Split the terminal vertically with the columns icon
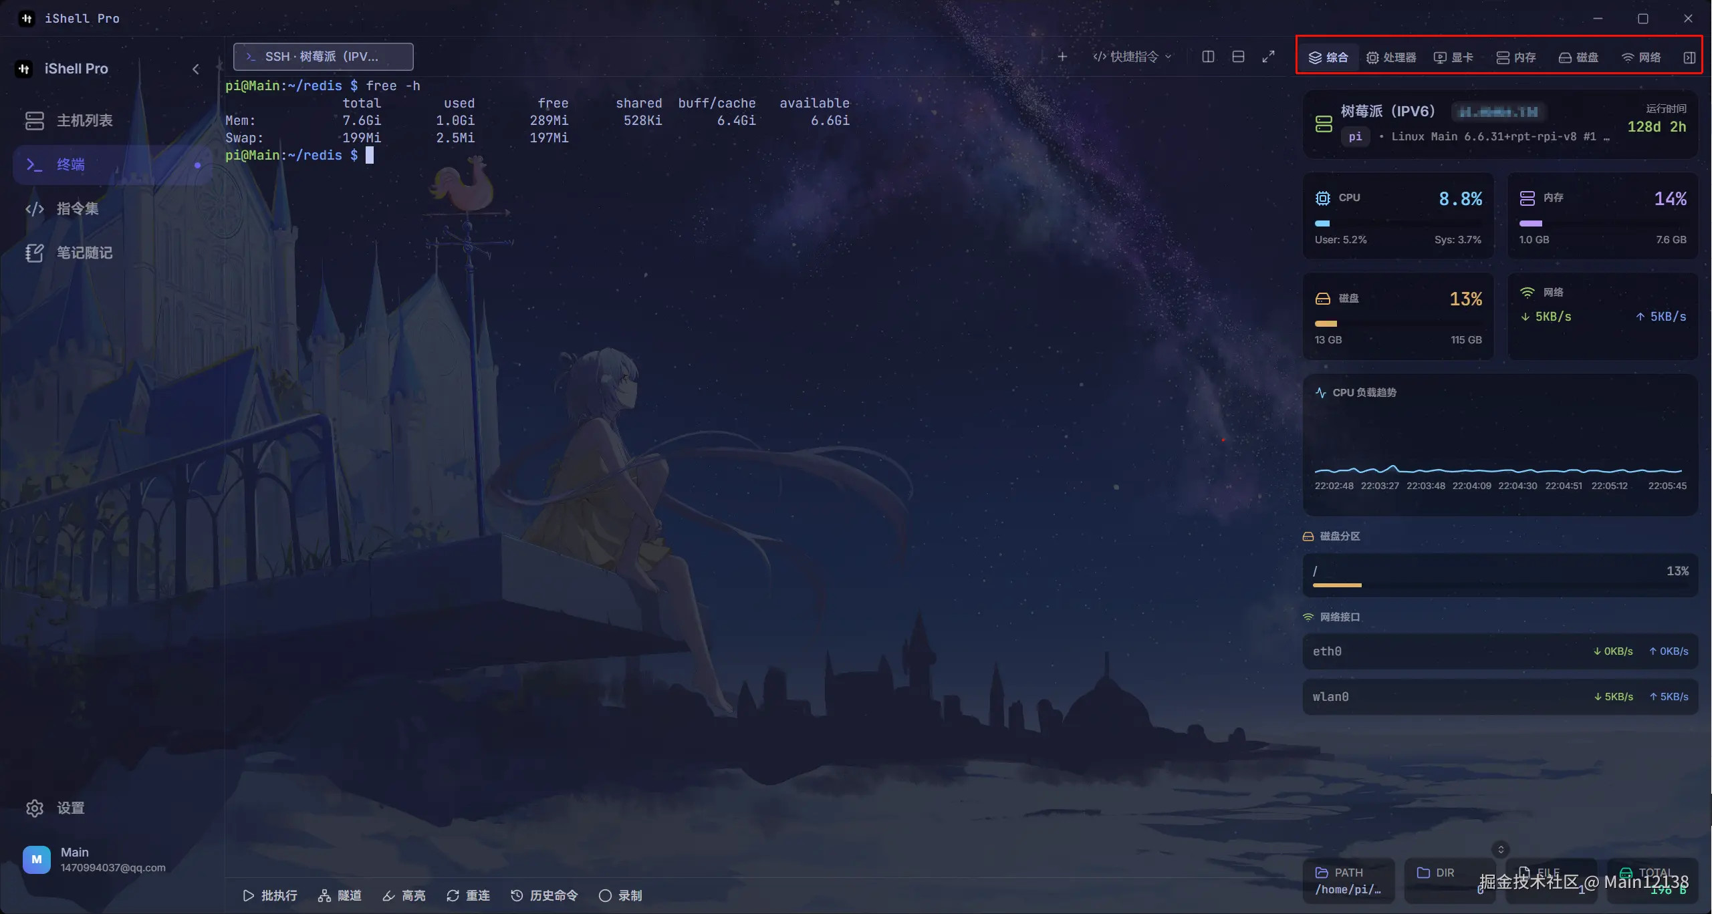 click(1208, 57)
